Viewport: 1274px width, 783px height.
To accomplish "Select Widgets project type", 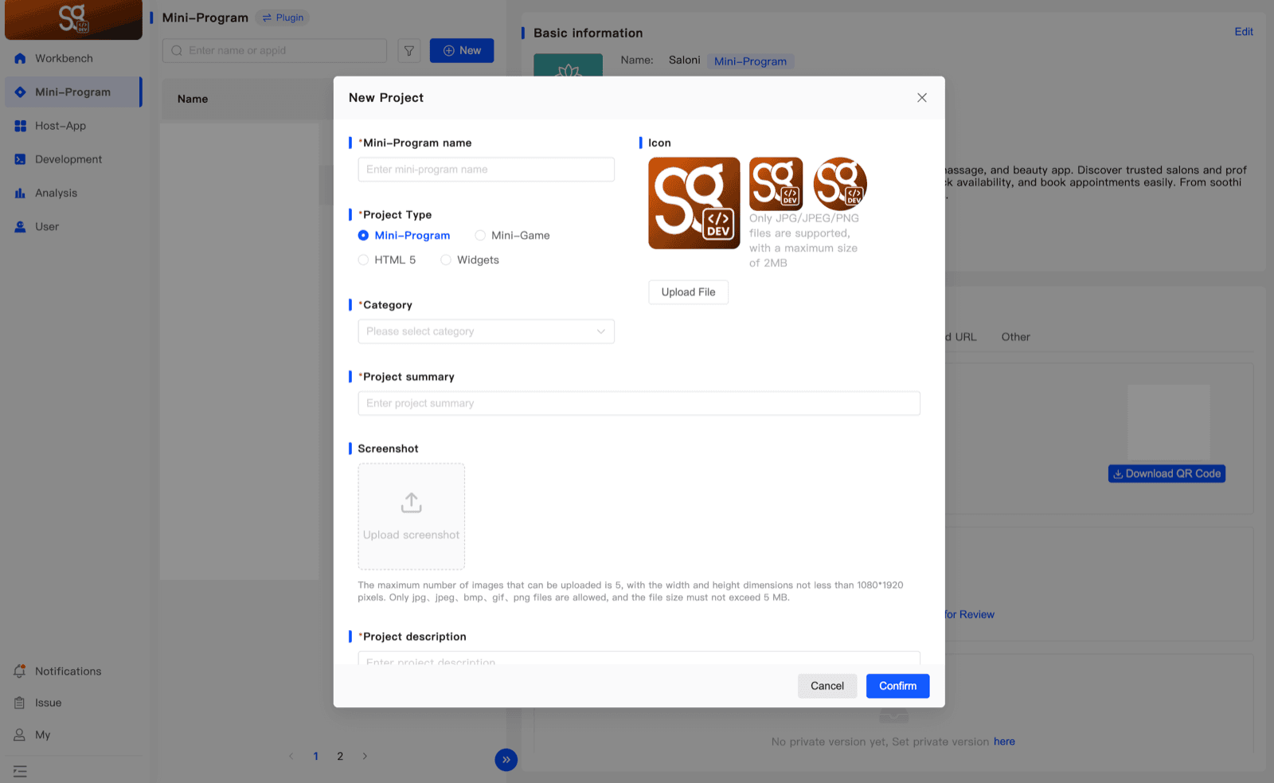I will [470, 260].
